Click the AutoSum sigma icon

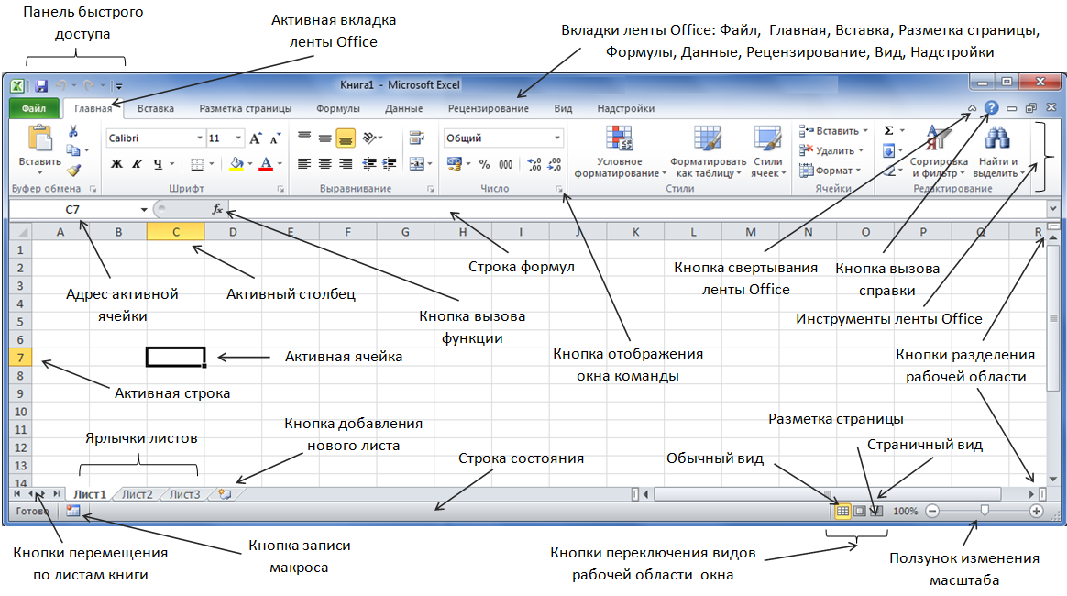[x=889, y=131]
